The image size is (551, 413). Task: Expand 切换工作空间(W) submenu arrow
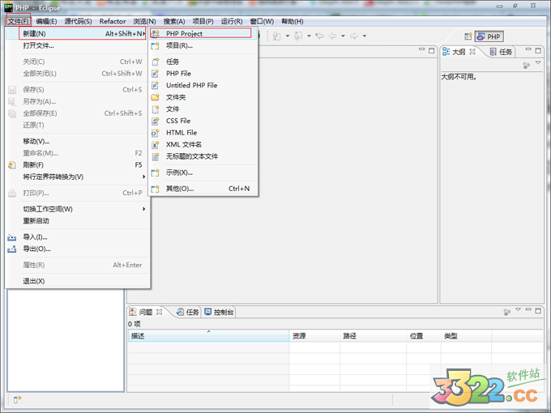point(143,209)
